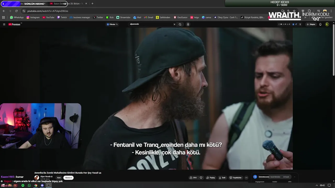This screenshot has height=188, width=335.
Task: Open the taskbar notification center icon
Action: pyautogui.click(x=329, y=185)
